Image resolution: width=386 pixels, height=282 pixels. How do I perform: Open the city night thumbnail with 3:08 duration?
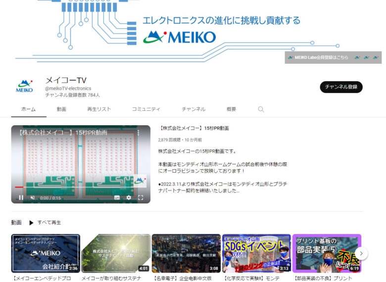click(187, 253)
